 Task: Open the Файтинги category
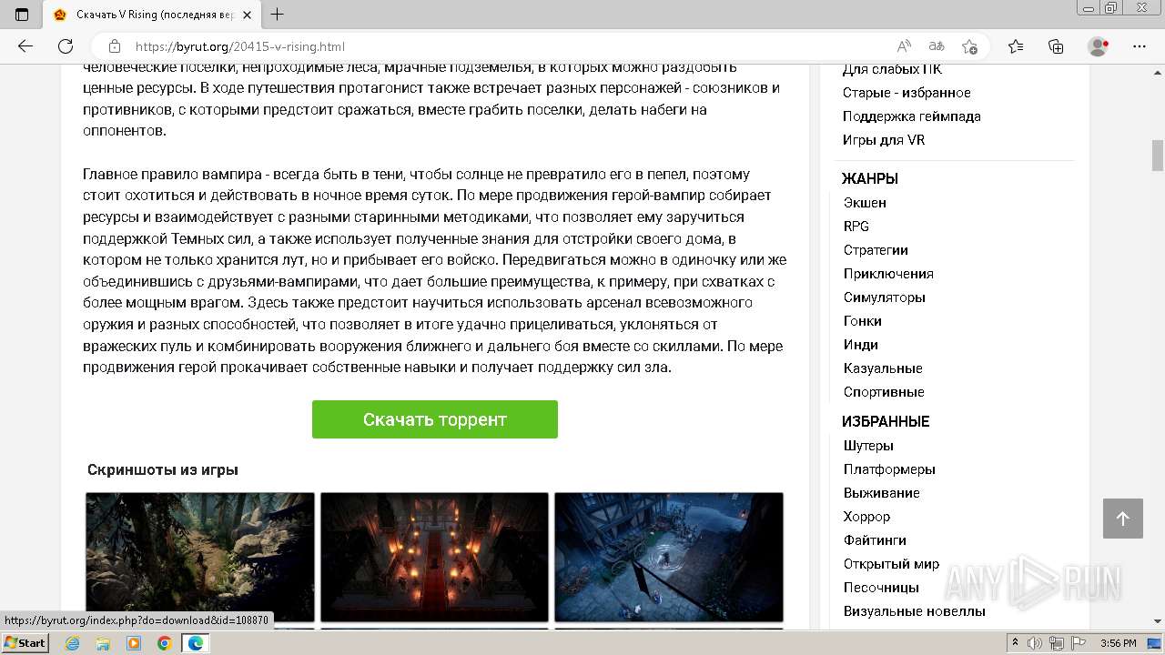(875, 540)
